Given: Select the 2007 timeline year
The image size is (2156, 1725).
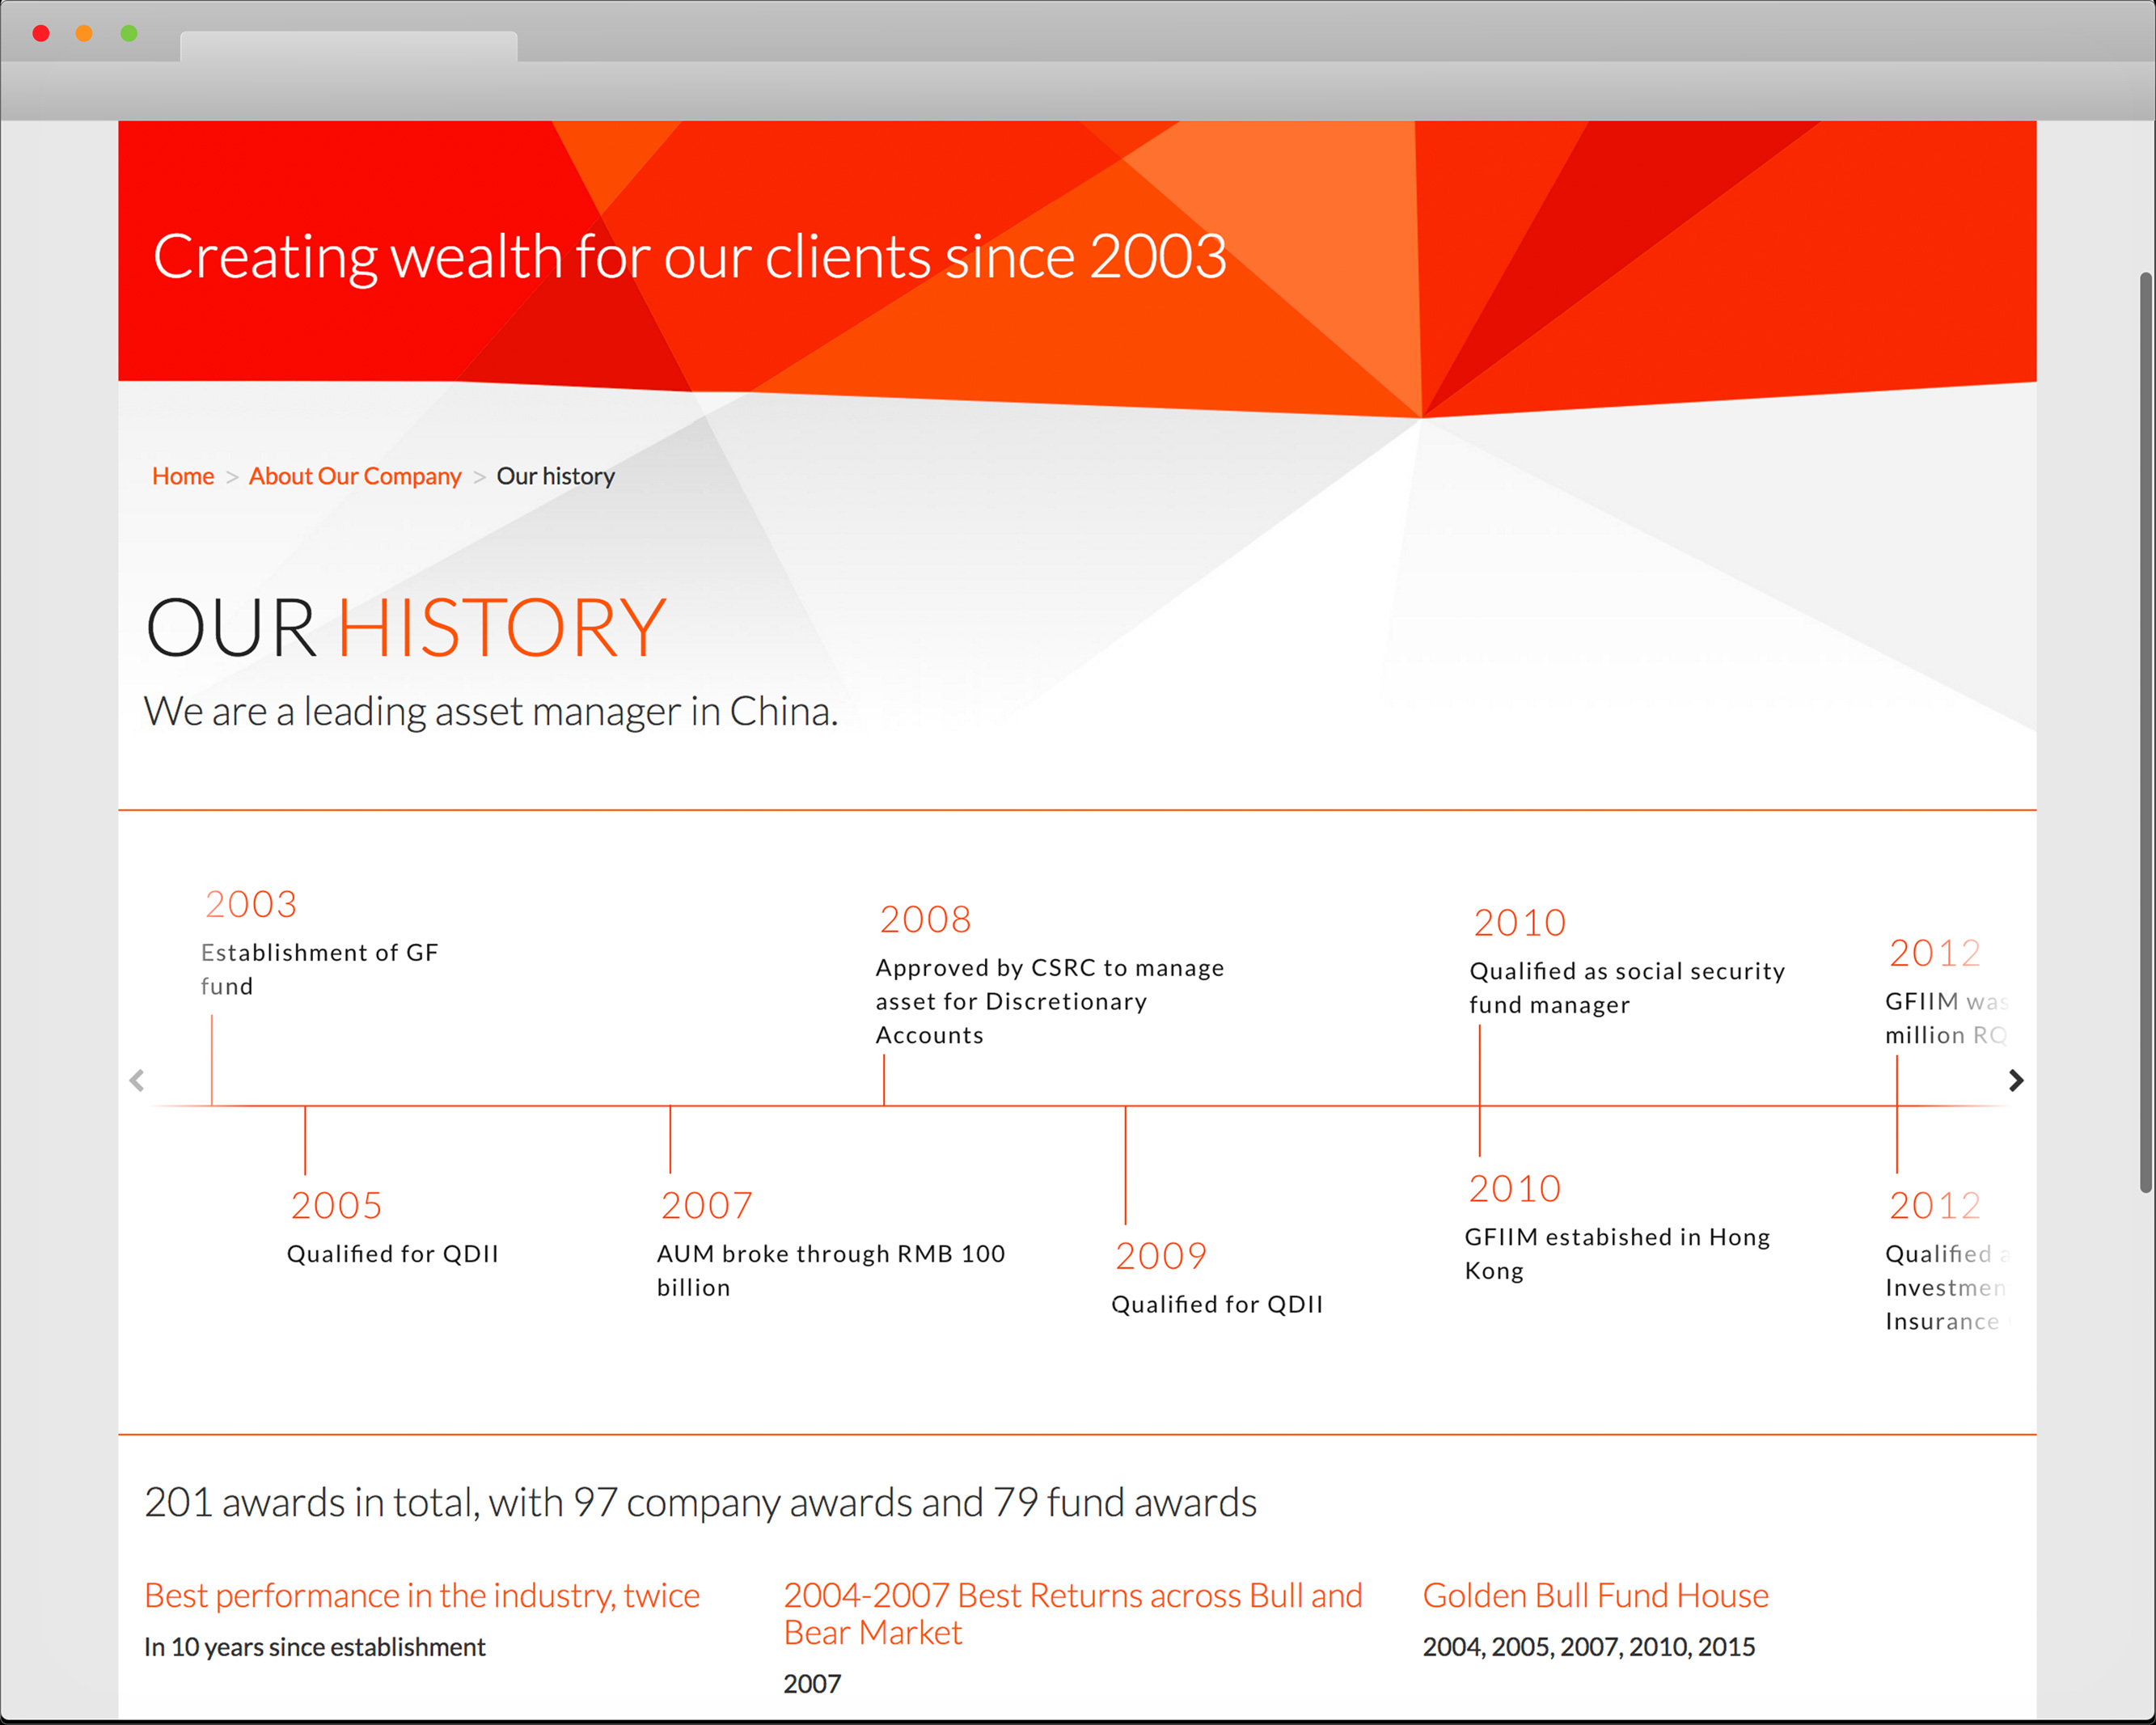Looking at the screenshot, I should (x=706, y=1205).
